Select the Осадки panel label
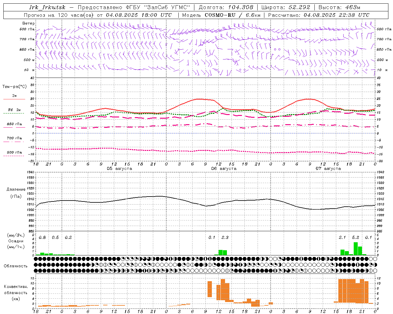The image size is (393, 314). click(x=16, y=241)
